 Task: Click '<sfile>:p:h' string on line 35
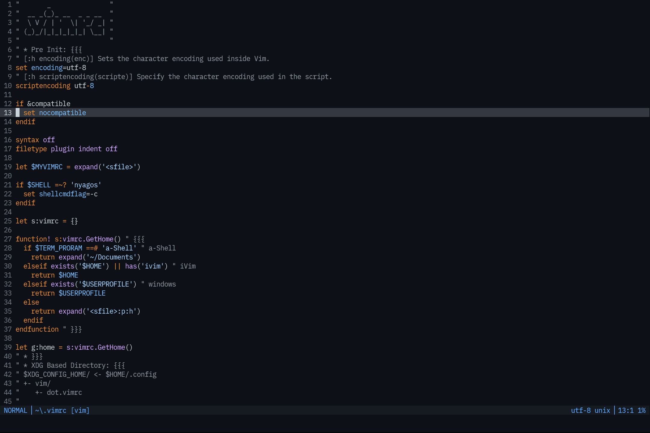coord(111,311)
